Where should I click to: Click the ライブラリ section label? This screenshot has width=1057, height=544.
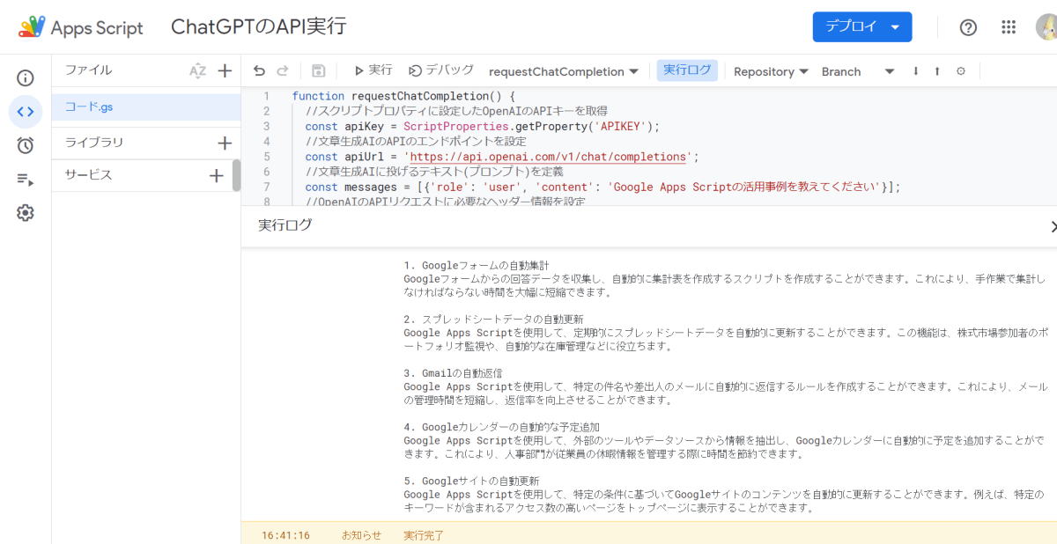coord(94,143)
